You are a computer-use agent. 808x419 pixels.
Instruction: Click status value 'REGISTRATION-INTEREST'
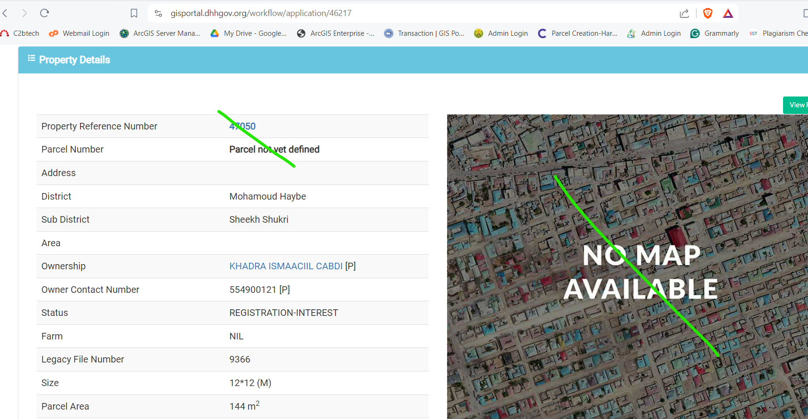tap(284, 313)
